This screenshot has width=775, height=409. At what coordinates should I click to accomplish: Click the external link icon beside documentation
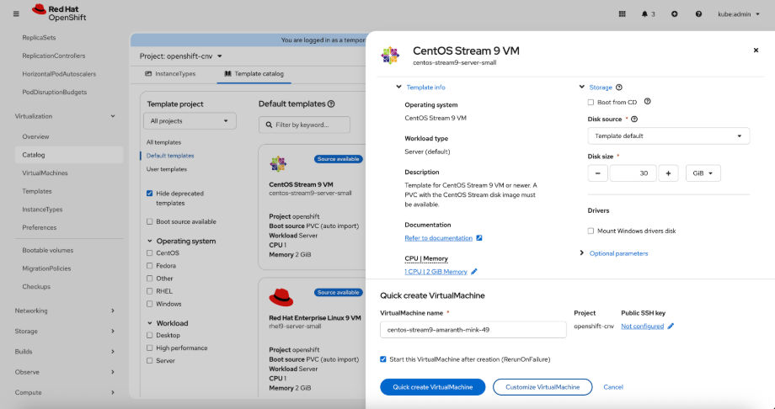(479, 238)
